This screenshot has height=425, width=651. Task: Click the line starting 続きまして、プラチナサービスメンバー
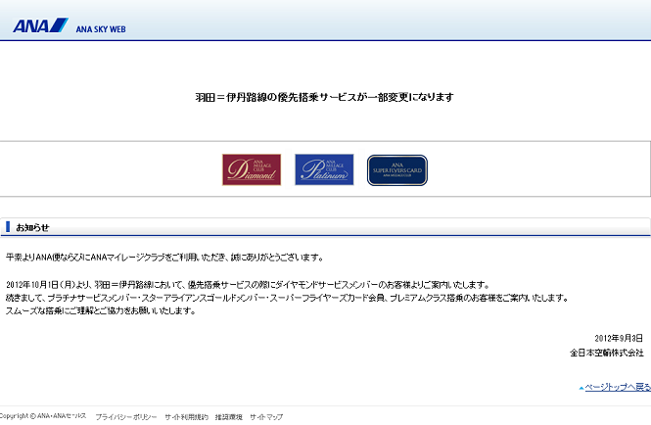coord(287,298)
